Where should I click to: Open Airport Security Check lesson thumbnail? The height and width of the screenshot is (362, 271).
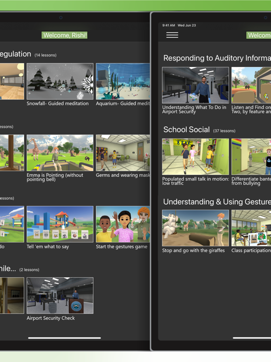[60, 296]
